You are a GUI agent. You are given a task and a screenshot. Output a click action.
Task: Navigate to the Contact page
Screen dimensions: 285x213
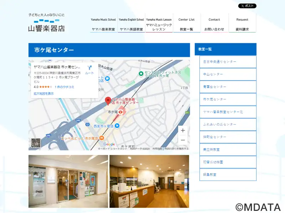click(214, 23)
